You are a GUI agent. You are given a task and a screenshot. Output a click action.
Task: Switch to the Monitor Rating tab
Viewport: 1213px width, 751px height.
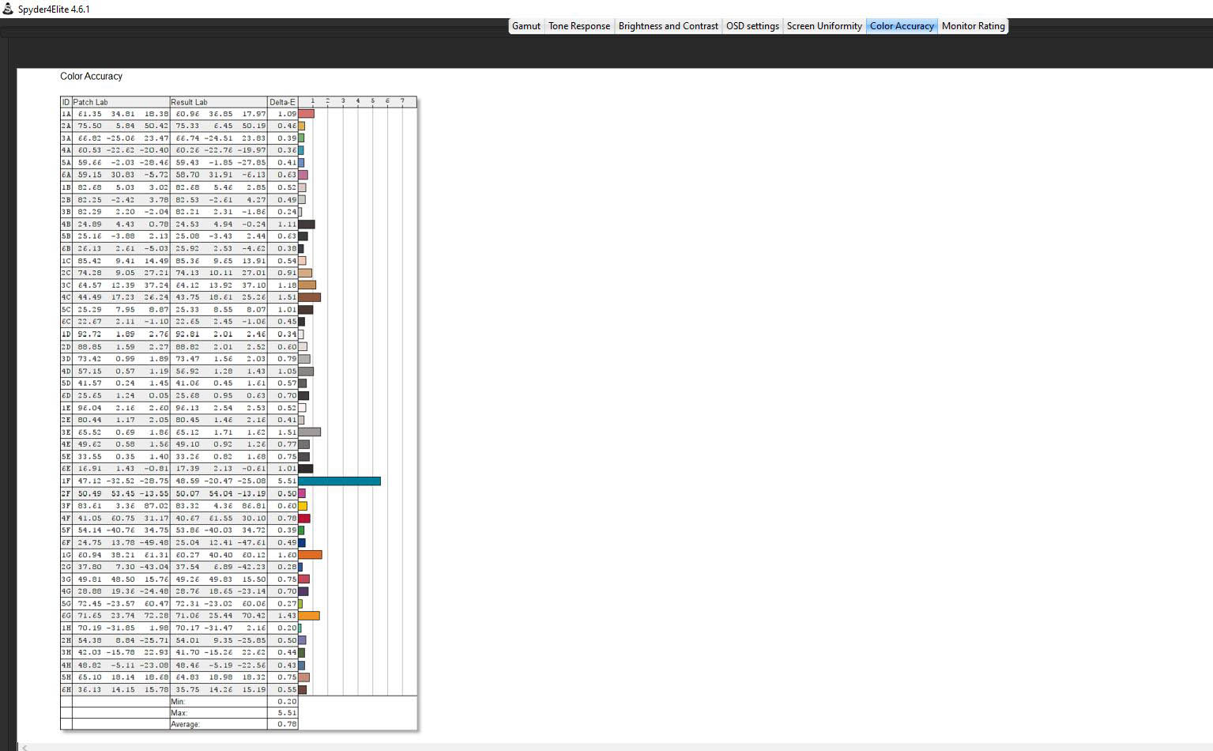pyautogui.click(x=973, y=26)
